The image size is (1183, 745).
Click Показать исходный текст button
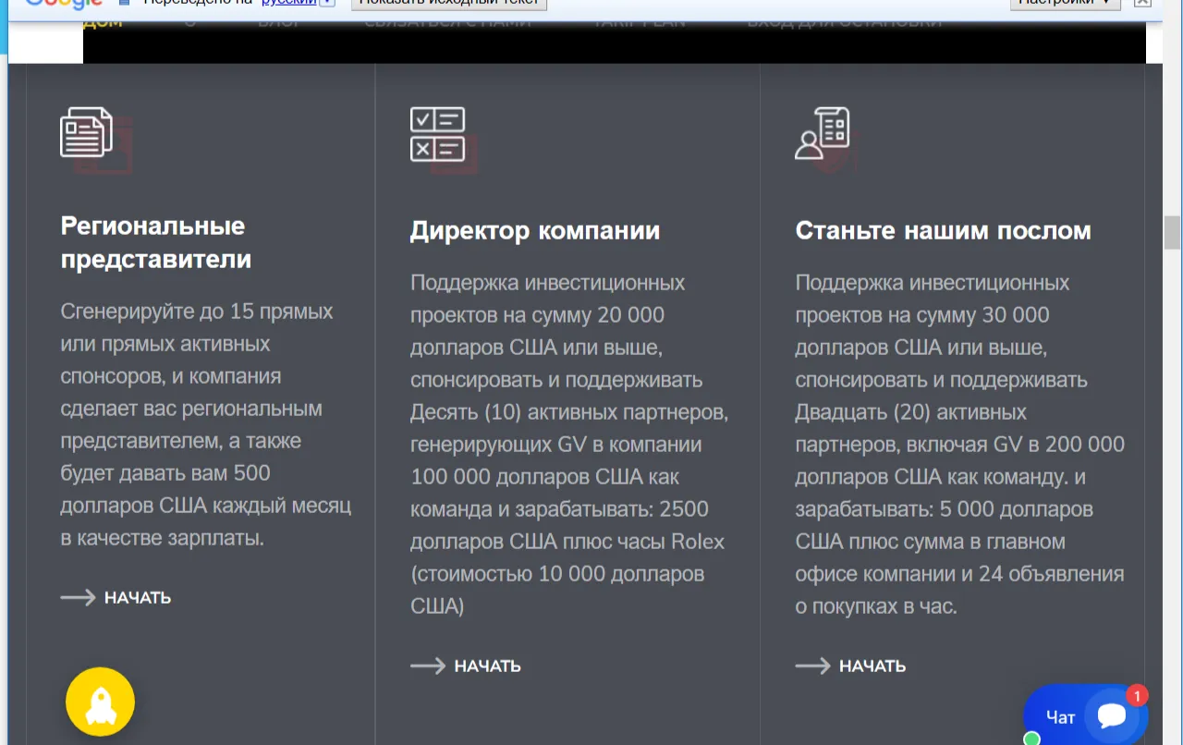tap(449, 3)
